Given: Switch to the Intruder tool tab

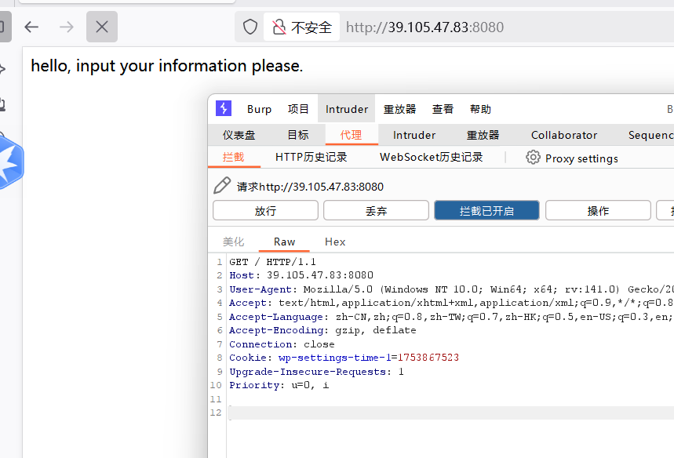Looking at the screenshot, I should click(x=414, y=135).
